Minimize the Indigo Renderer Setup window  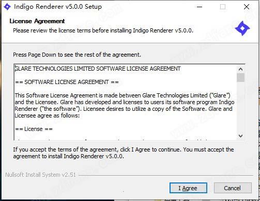(200, 7)
